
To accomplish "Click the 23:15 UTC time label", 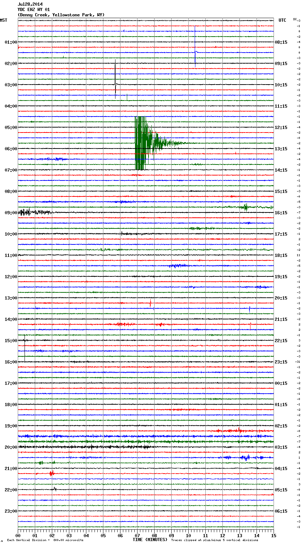I will 281,362.
